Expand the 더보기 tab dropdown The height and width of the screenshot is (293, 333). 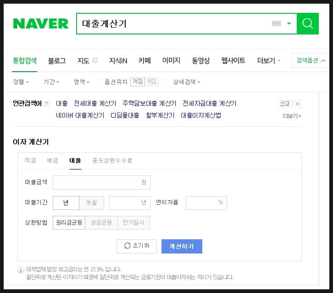click(x=269, y=61)
